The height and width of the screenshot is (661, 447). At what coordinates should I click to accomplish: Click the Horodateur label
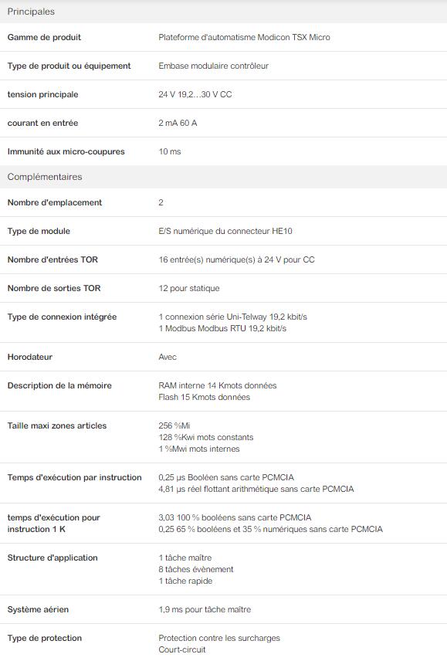pos(30,357)
